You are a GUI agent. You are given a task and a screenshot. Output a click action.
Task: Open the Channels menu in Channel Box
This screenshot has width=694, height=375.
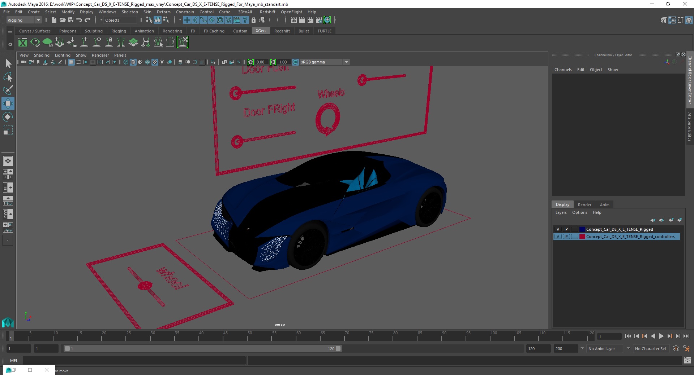click(x=563, y=70)
